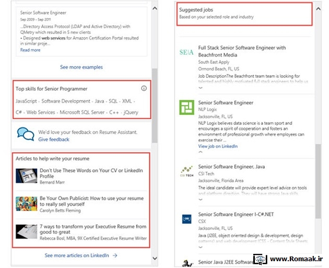Click Ormond Beach, FL, US location text
Image resolution: width=329 pixels, height=268 pixels.
(x=219, y=69)
